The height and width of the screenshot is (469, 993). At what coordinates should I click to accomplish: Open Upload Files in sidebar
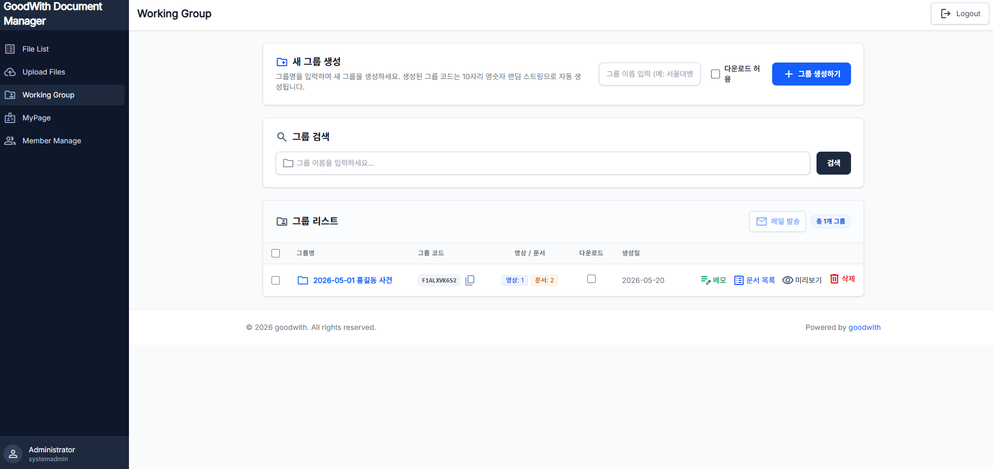point(62,72)
